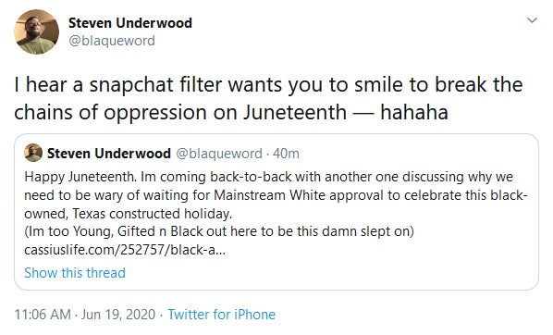The height and width of the screenshot is (335, 553).
Task: Click the 'Im too Young, Gifted n Black' line
Action: click(x=219, y=231)
